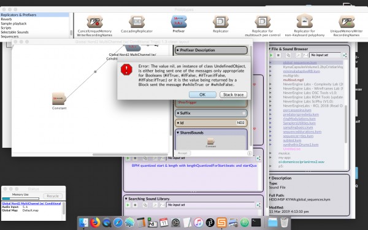The image size is (368, 230).
Task: Open the info icon beside Accept
Action: pyautogui.click(x=249, y=153)
